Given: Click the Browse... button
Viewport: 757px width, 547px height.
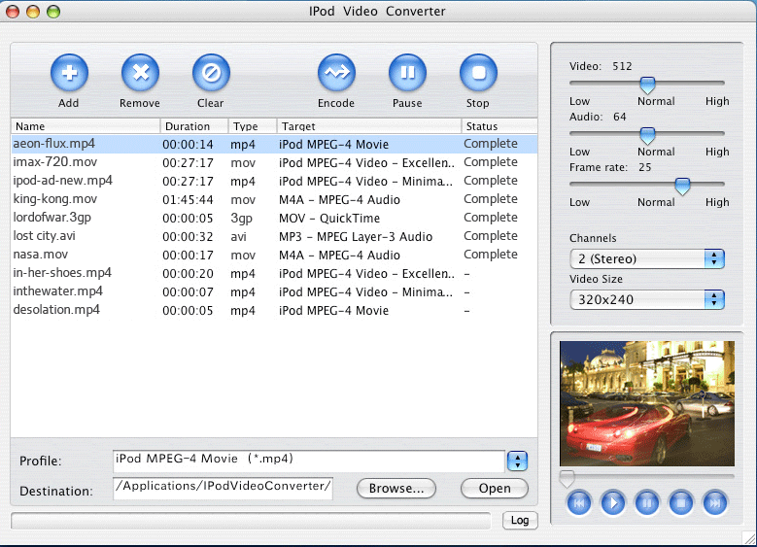Looking at the screenshot, I should [396, 489].
